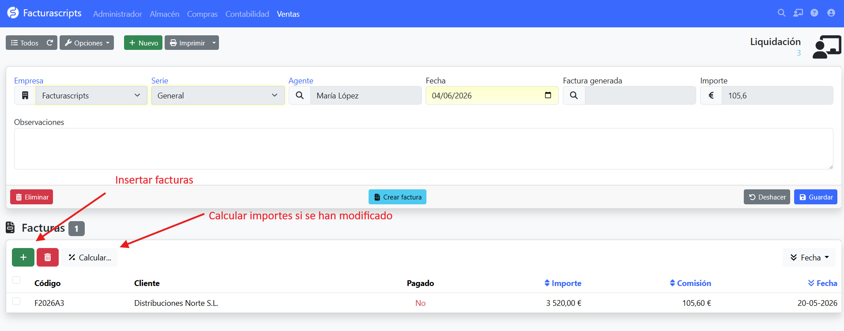Click the red Eliminar button

tap(31, 197)
